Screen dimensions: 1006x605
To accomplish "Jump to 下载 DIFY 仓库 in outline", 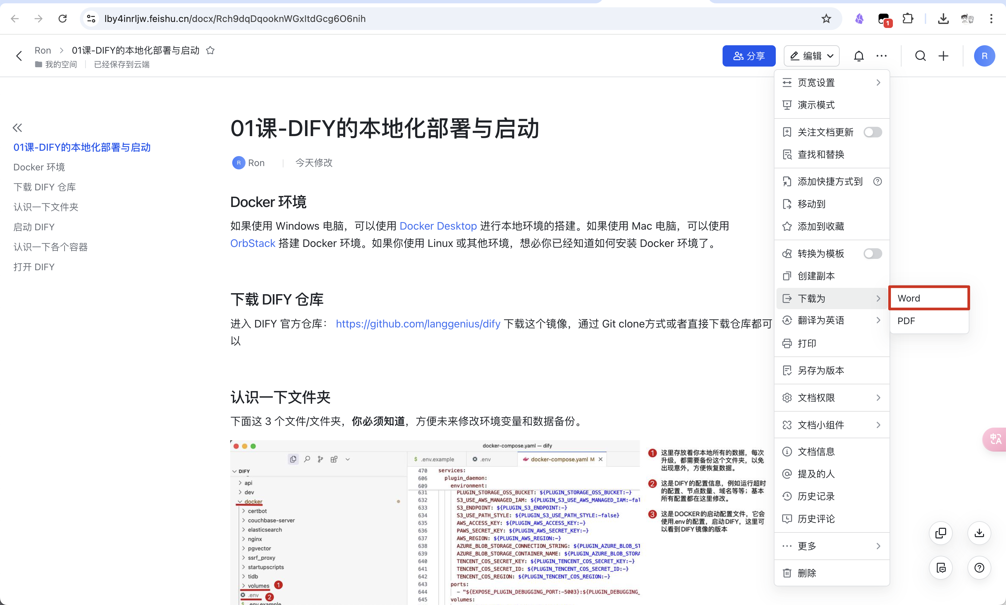I will 45,187.
